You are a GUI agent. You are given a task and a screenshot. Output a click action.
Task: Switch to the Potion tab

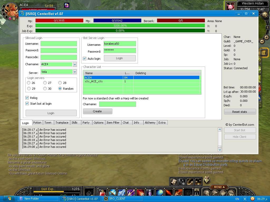point(37,123)
